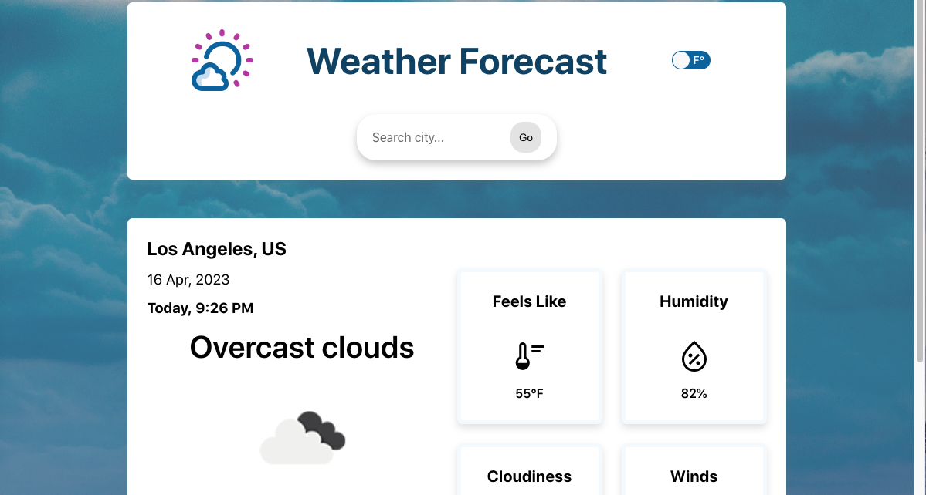Click the humidity droplet percent icon

coord(694,356)
